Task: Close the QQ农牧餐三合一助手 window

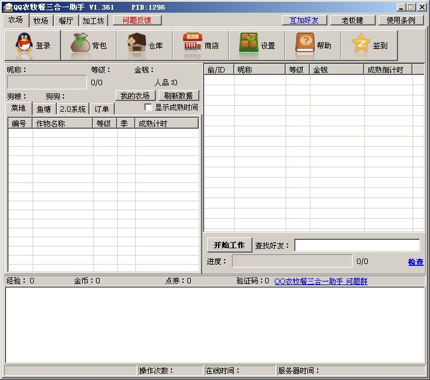Action: tap(422, 7)
